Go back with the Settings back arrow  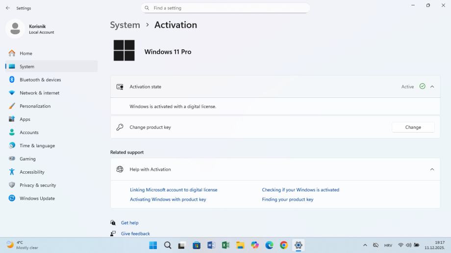[x=8, y=8]
